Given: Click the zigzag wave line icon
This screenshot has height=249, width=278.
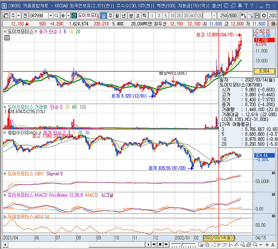Looking at the screenshot, I should tap(231, 245).
